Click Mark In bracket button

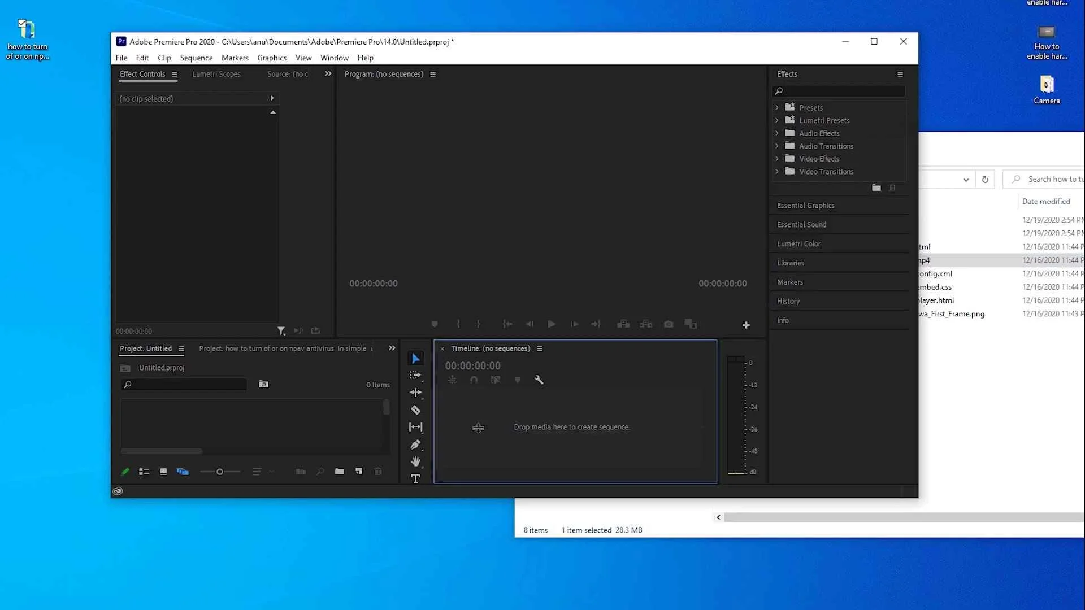tap(458, 324)
